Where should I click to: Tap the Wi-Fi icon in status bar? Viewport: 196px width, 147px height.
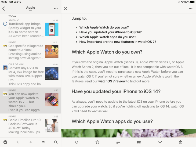[x=182, y=2]
